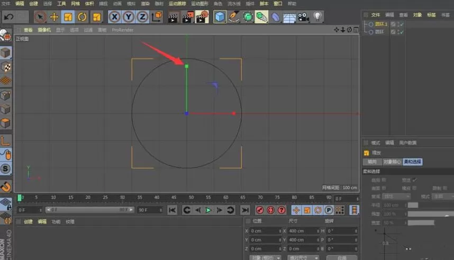Open the Create menu in menu bar
This screenshot has width=454, height=260.
point(33,4)
